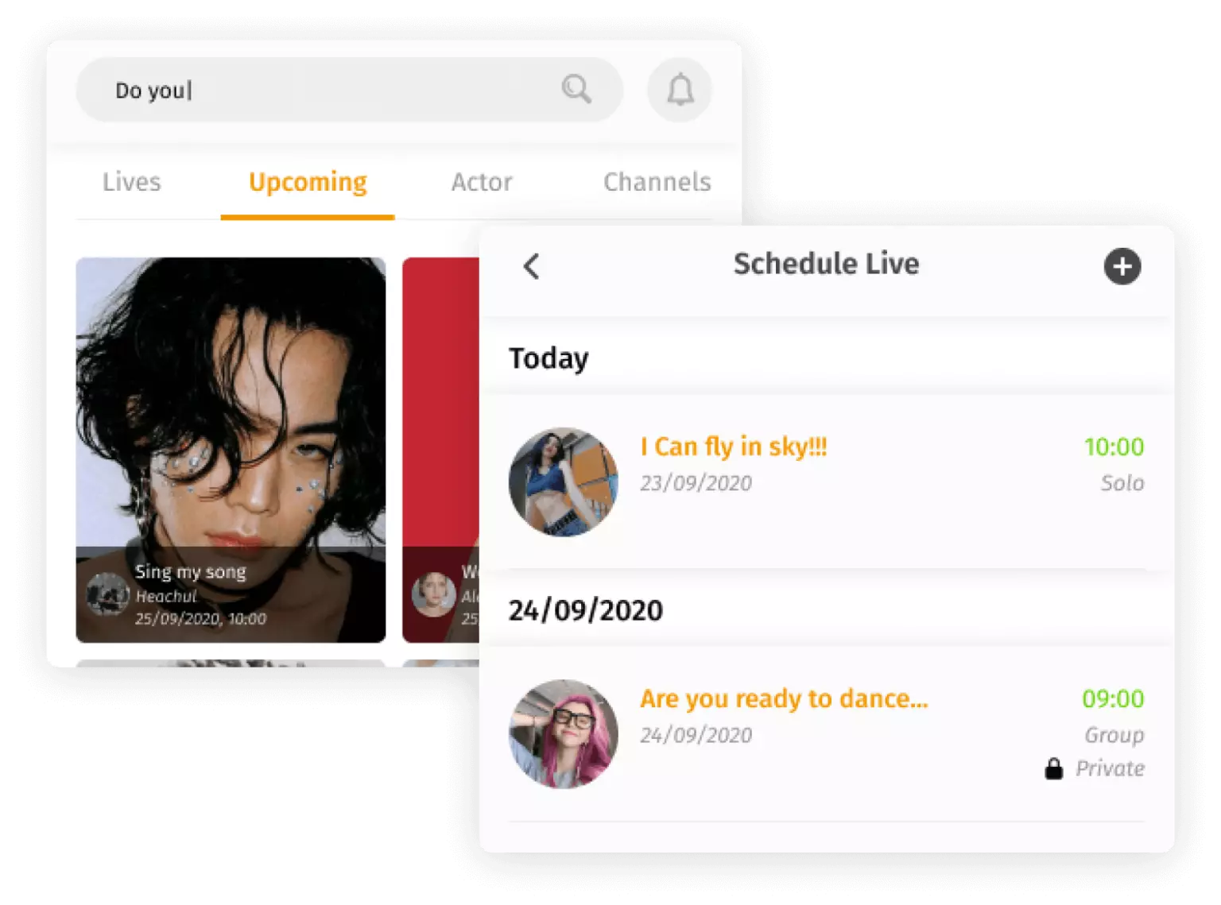The image size is (1221, 905).
Task: Click the small avatar on red card
Action: click(433, 594)
